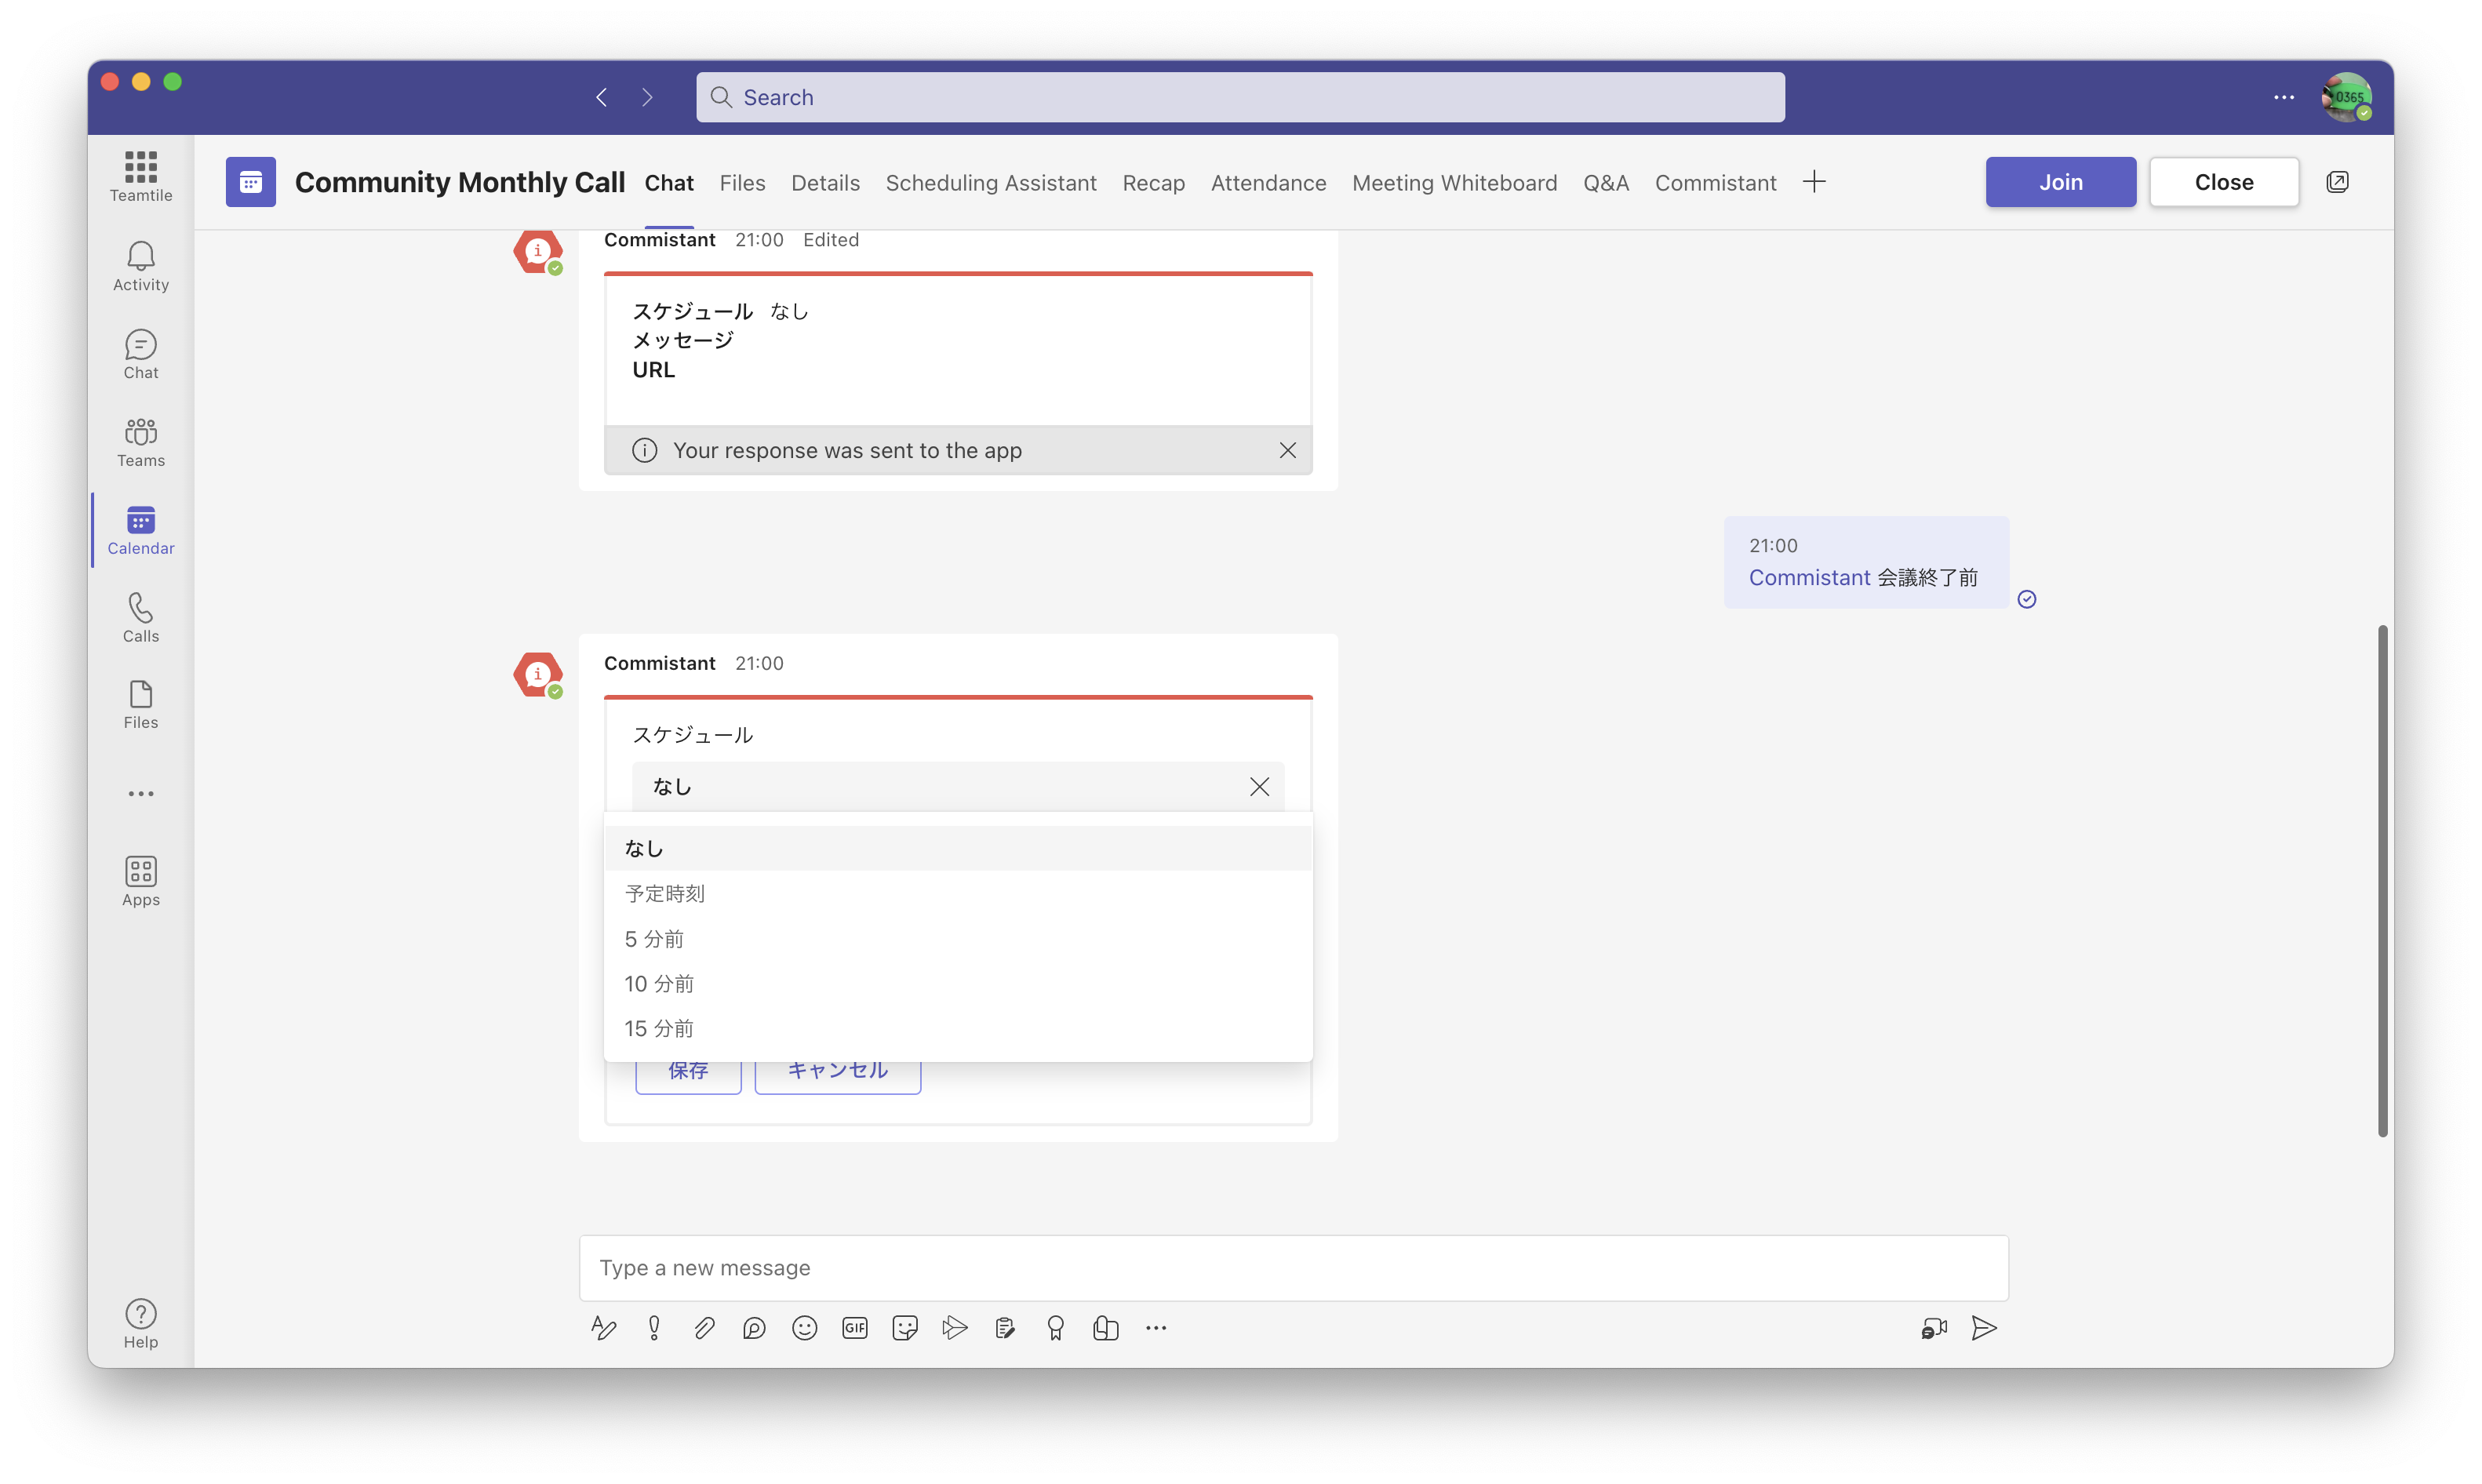2482x1484 pixels.
Task: Click the Type a new message field
Action: (x=1293, y=1268)
